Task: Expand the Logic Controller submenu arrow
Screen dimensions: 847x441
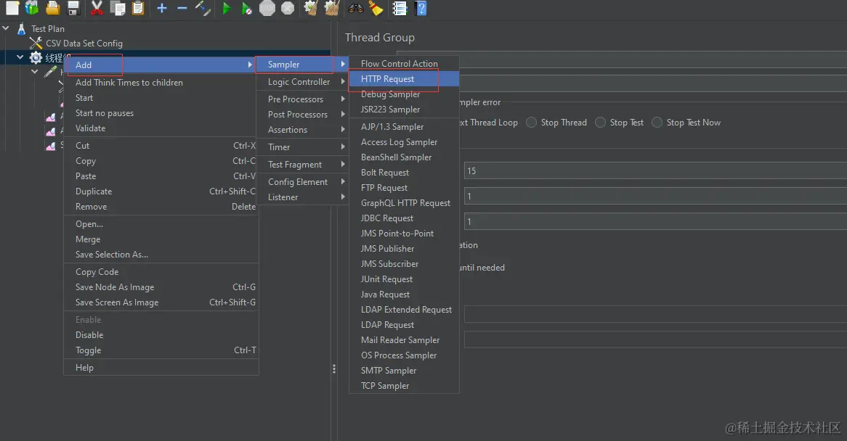Action: click(x=342, y=81)
